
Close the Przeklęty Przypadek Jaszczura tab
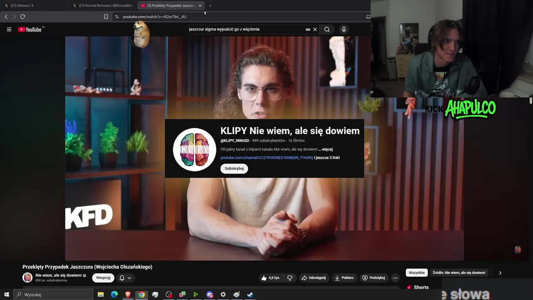200,5
